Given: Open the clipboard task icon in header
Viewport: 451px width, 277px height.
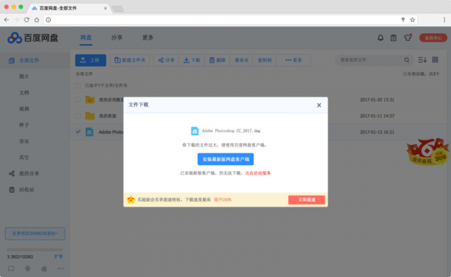Looking at the screenshot, I should pos(393,38).
